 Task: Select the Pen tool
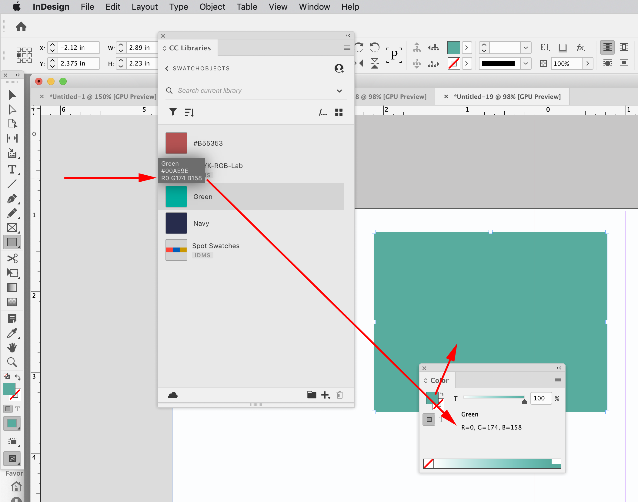pos(12,199)
